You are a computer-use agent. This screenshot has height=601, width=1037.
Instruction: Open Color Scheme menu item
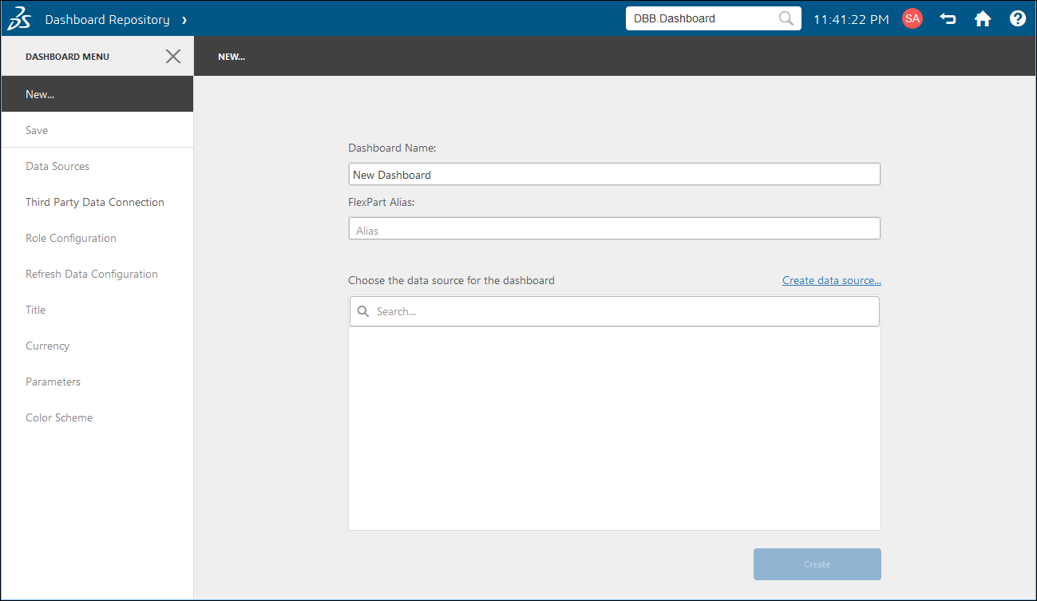coord(97,417)
